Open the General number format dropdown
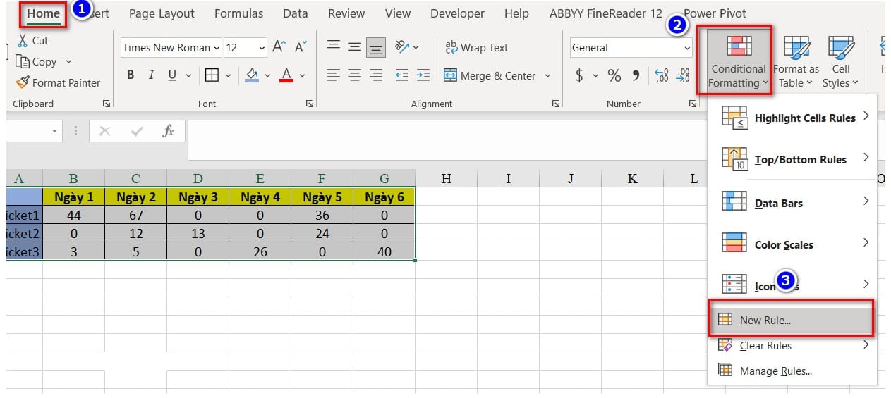Screen dimensions: 891x398 [687, 48]
